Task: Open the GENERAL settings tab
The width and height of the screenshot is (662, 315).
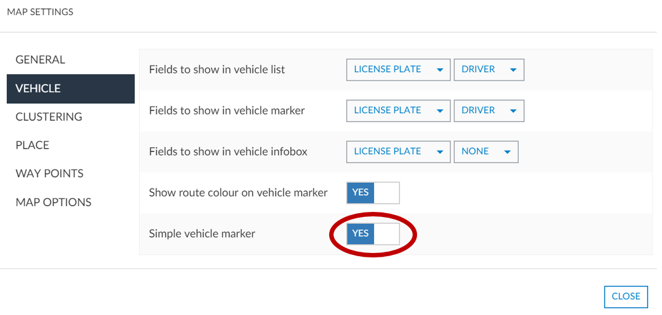Action: [41, 59]
